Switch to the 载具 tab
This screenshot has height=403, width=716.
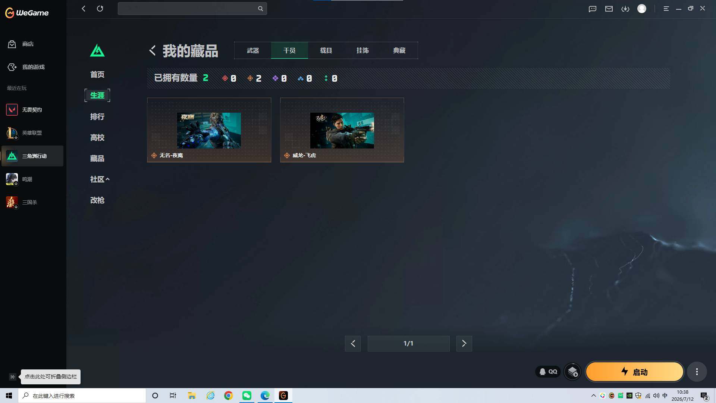click(326, 50)
